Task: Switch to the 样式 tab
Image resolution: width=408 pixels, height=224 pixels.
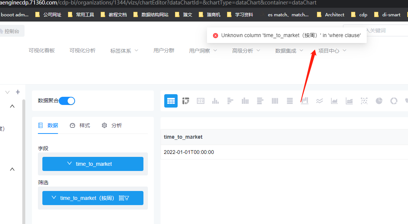Action: click(80, 125)
